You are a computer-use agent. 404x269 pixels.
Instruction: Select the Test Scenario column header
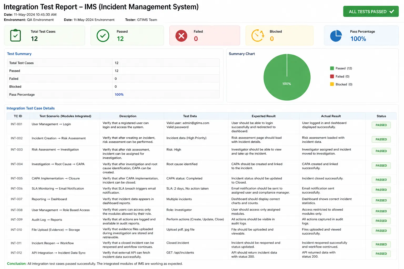(65, 116)
